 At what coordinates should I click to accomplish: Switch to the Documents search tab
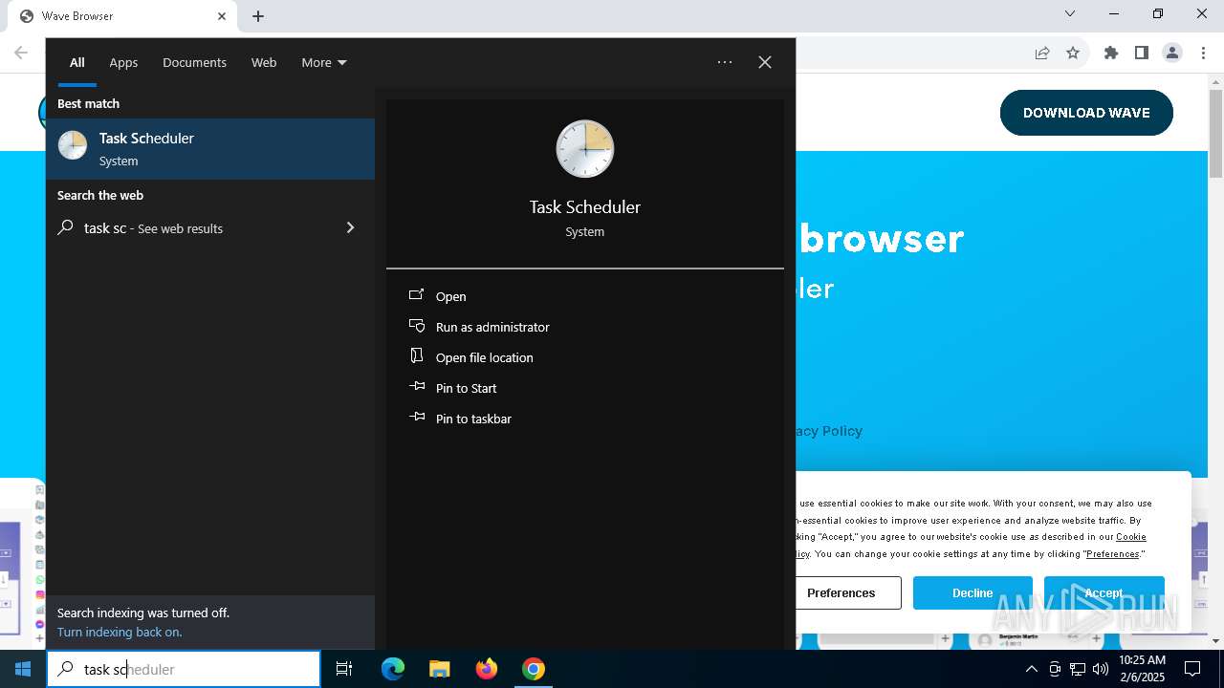click(194, 62)
